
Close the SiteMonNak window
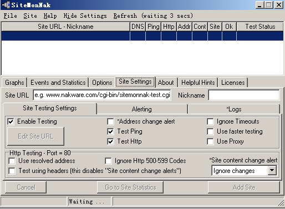(279, 5)
